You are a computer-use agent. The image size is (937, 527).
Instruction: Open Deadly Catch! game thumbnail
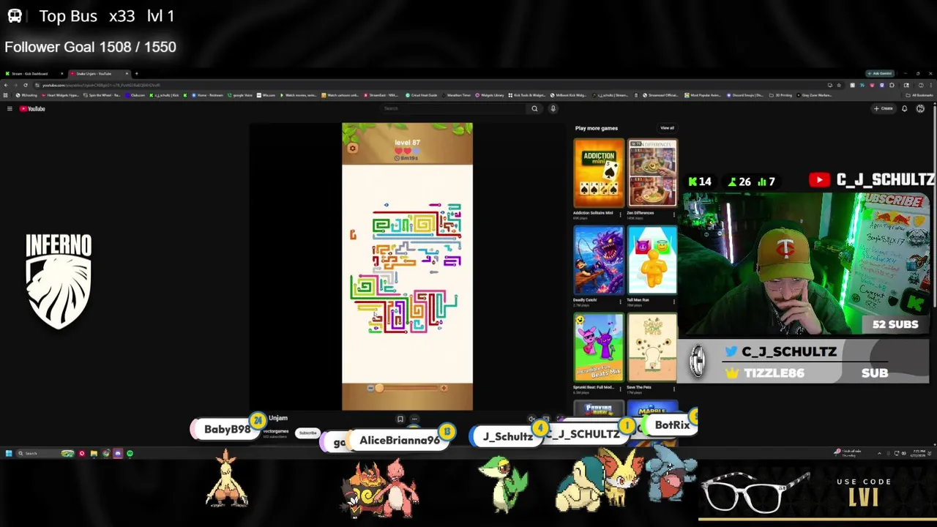pyautogui.click(x=599, y=261)
